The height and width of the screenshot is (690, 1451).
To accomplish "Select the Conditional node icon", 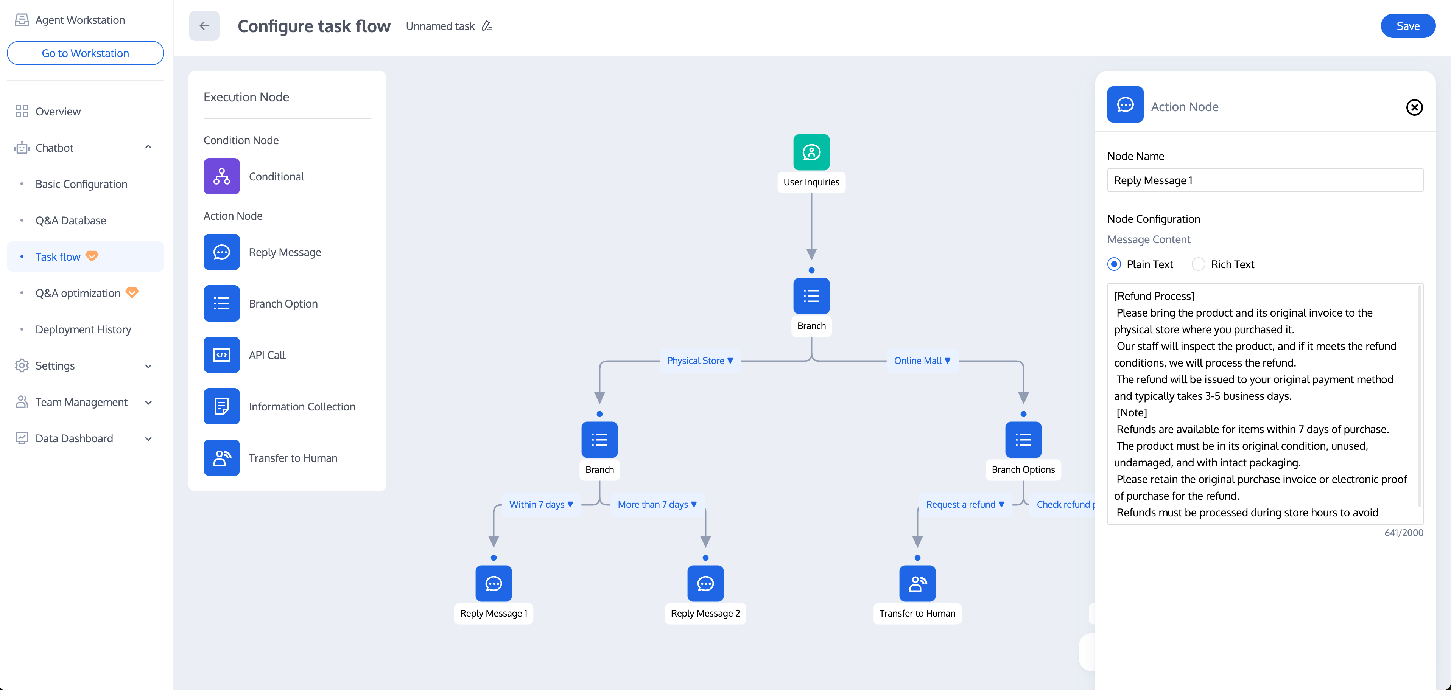I will (x=221, y=176).
